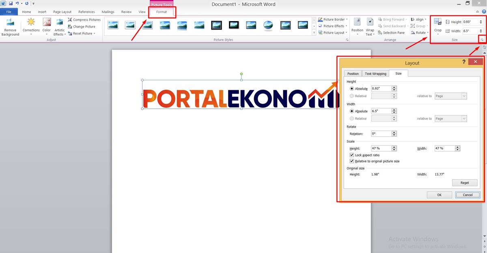The image size is (487, 253).
Task: Step the Width Absolute spinner in Layout dialog
Action: [394, 111]
